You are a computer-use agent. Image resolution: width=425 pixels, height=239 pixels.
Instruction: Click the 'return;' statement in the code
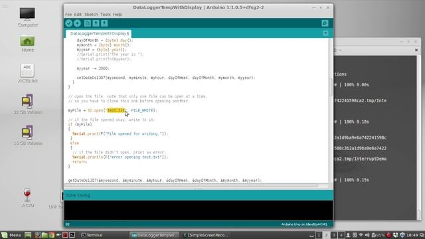pos(80,162)
